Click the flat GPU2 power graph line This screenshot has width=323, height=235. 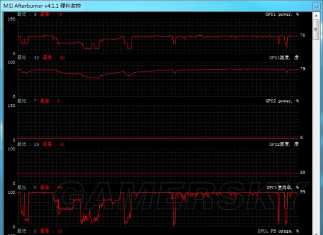[158, 138]
